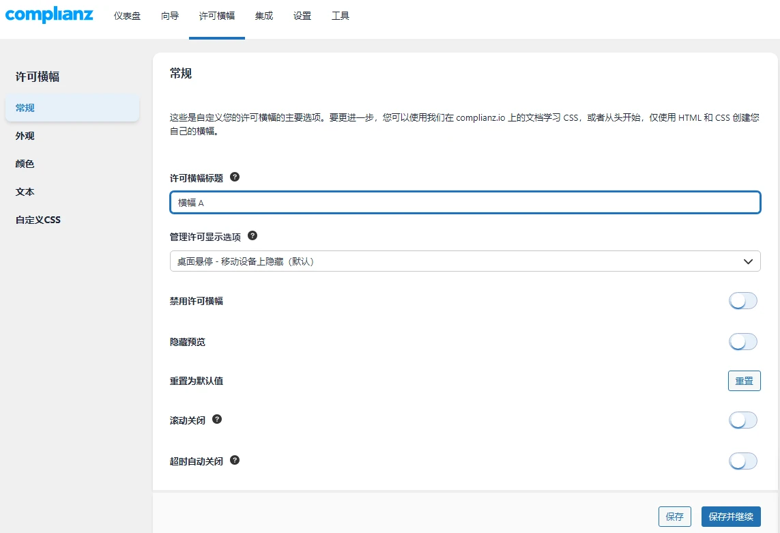Click the 重置 button to restore defaults

744,380
